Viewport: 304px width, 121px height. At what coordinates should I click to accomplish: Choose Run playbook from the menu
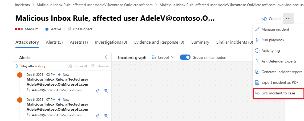coord(273,40)
